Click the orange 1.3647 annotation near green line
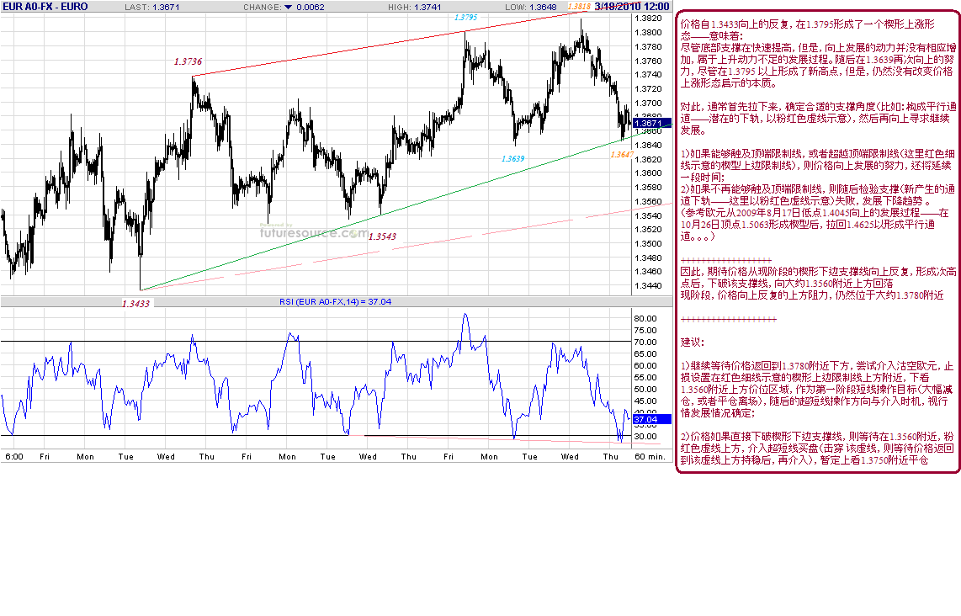The image size is (961, 616). (622, 155)
